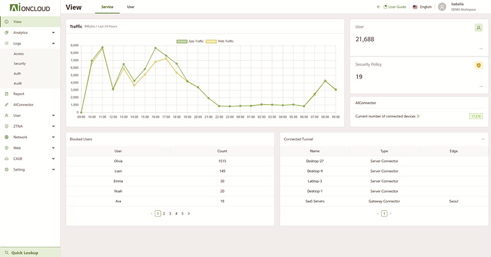Expand the Setting menu section

53,169
